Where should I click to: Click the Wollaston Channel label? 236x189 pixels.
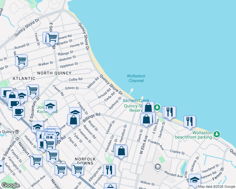(x=136, y=78)
